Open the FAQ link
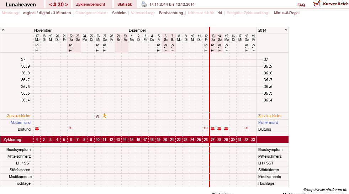This screenshot has width=349, height=194. (x=301, y=5)
